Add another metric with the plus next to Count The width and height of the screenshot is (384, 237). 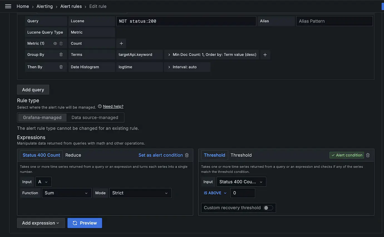[121, 43]
